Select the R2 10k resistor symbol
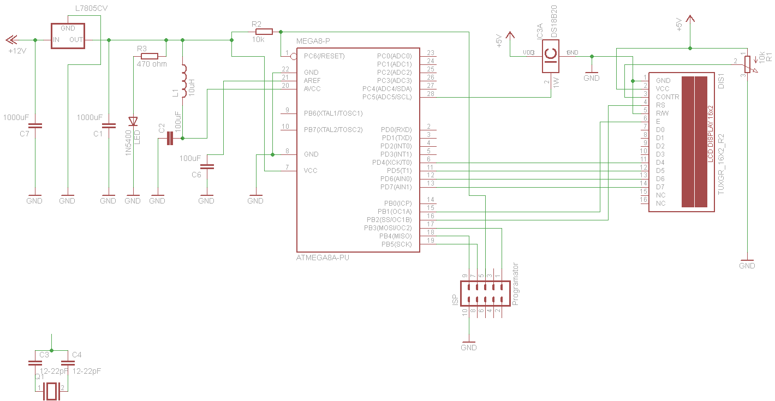775x401 pixels. point(264,32)
